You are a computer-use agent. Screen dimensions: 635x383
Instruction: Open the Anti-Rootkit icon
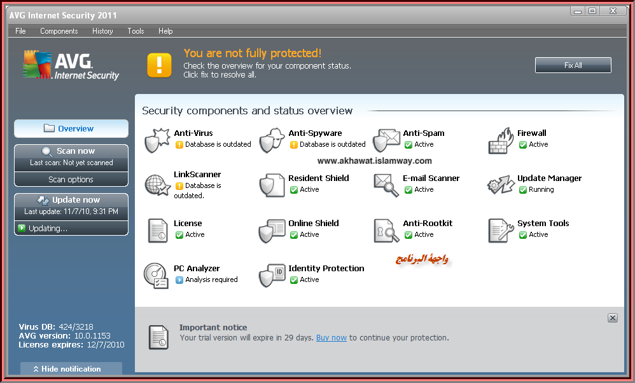pos(386,231)
